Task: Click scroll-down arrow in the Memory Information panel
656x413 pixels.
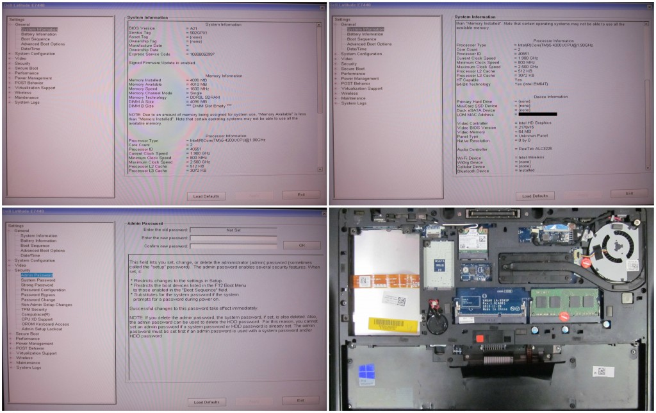Action: click(x=320, y=169)
